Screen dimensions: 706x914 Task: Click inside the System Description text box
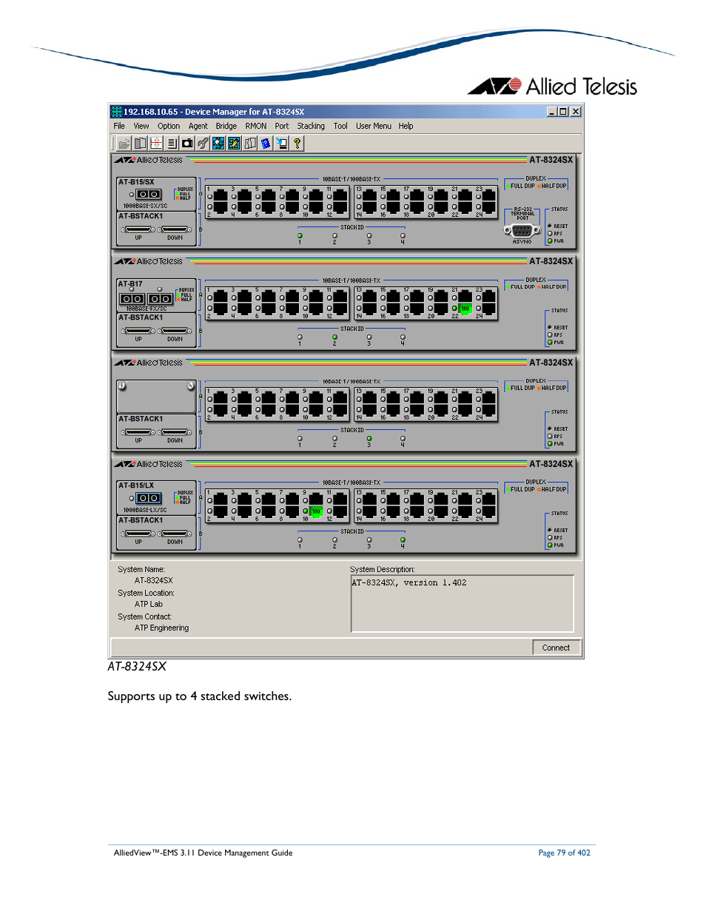coord(463,604)
